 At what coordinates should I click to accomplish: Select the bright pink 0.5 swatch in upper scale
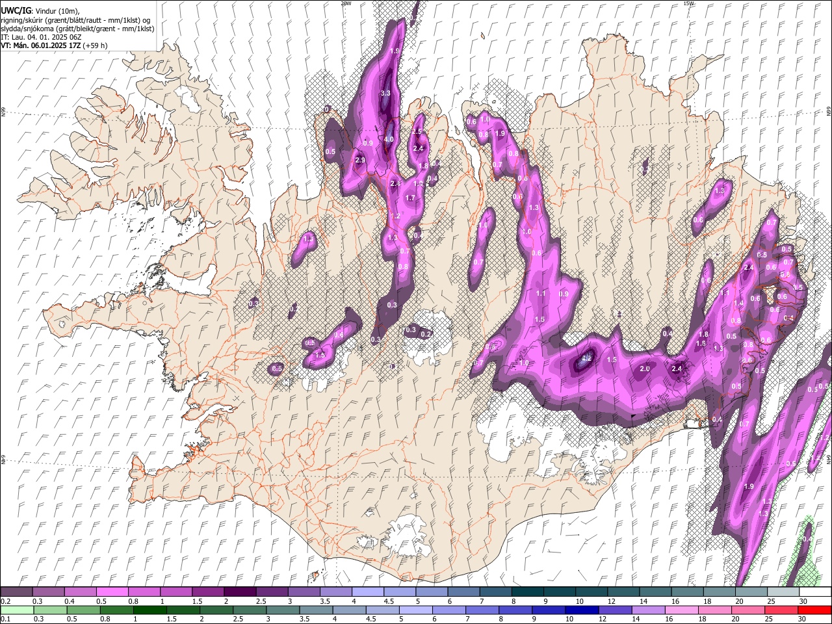click(x=112, y=591)
